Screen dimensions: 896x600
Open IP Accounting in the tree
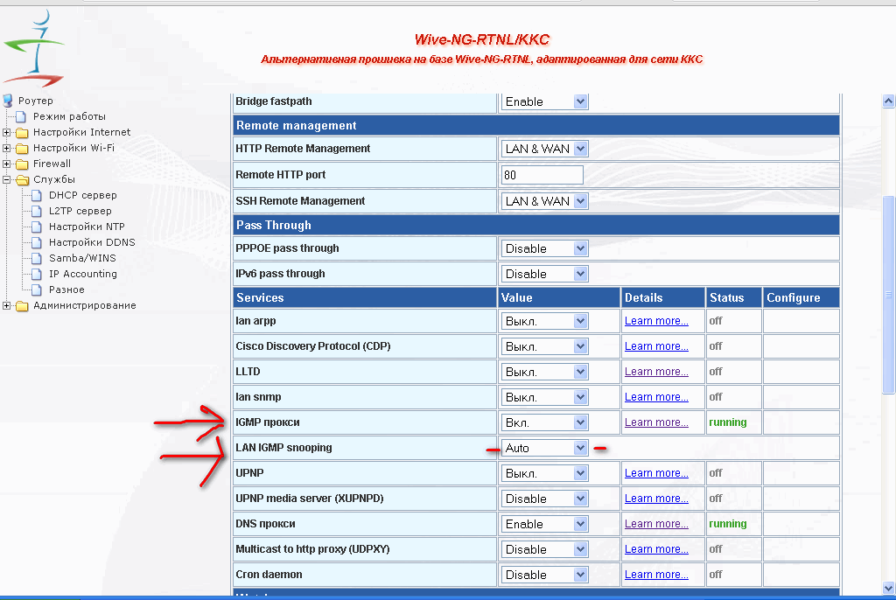(83, 275)
